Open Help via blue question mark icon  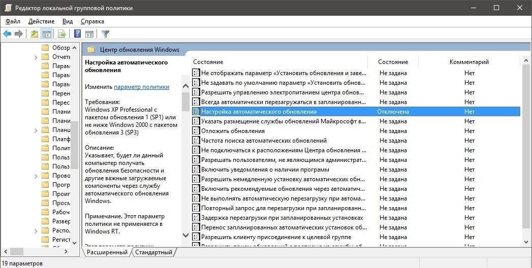77,34
